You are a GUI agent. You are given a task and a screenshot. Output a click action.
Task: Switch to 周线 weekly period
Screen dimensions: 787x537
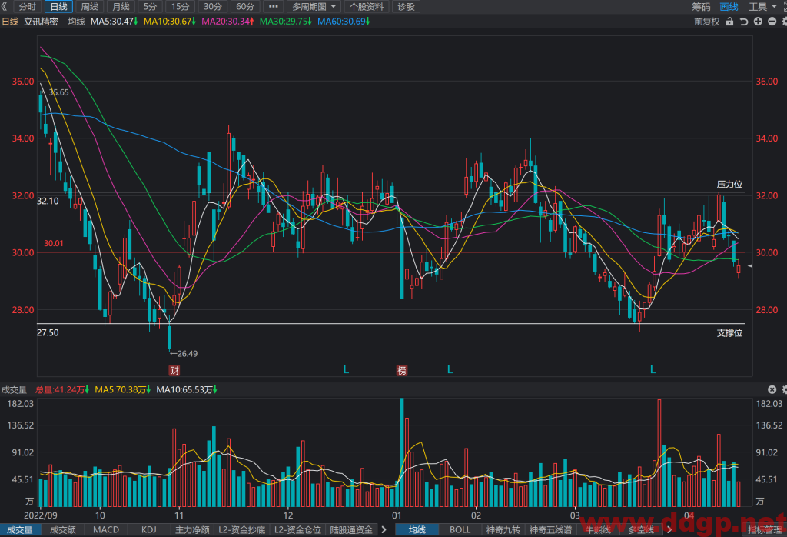90,6
